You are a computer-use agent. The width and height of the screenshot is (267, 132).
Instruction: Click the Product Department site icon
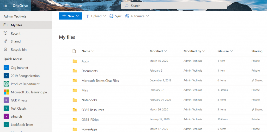pos(6,84)
